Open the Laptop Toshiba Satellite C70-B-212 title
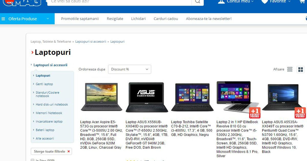 click(x=192, y=128)
